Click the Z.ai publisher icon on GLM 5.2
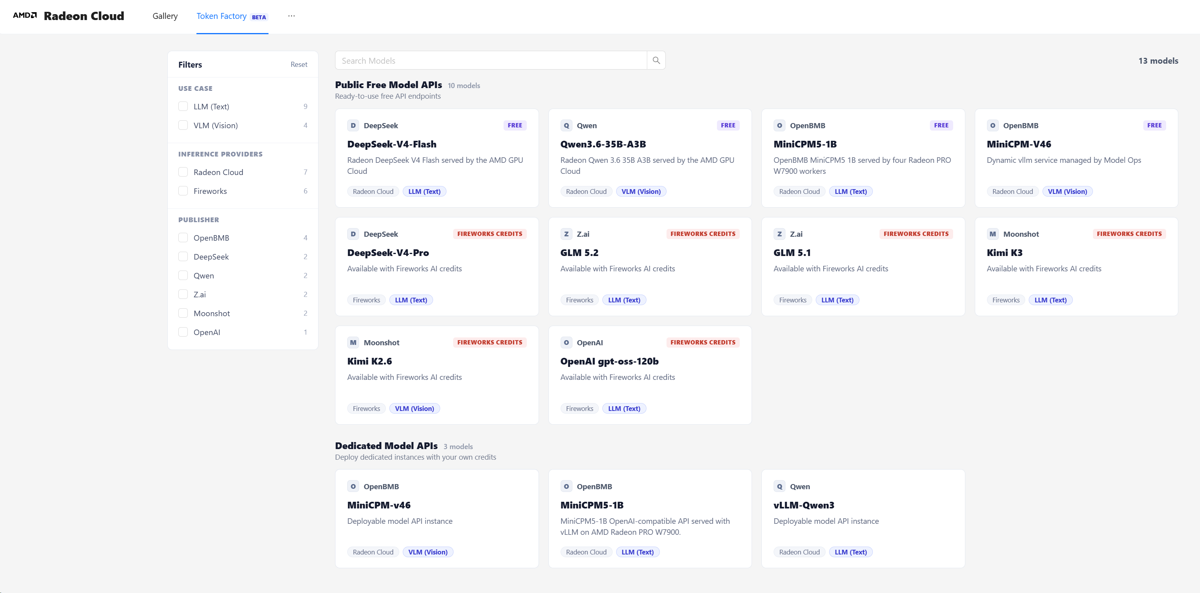Viewport: 1200px width, 593px height. click(x=566, y=234)
